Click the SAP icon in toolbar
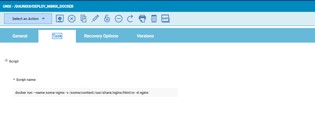This screenshot has height=131, width=315. 165,18
